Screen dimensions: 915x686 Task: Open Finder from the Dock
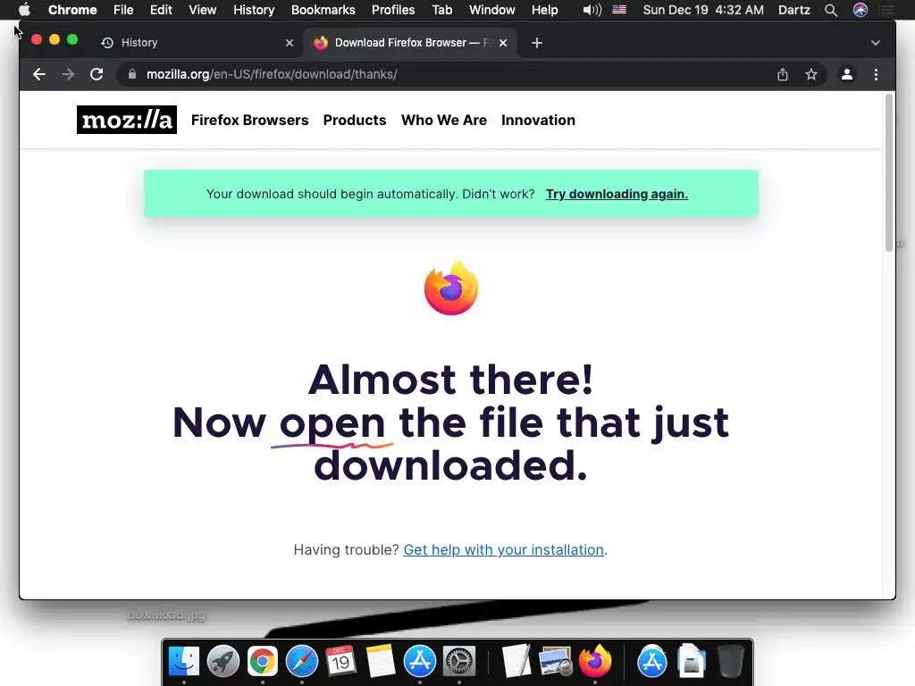(184, 662)
